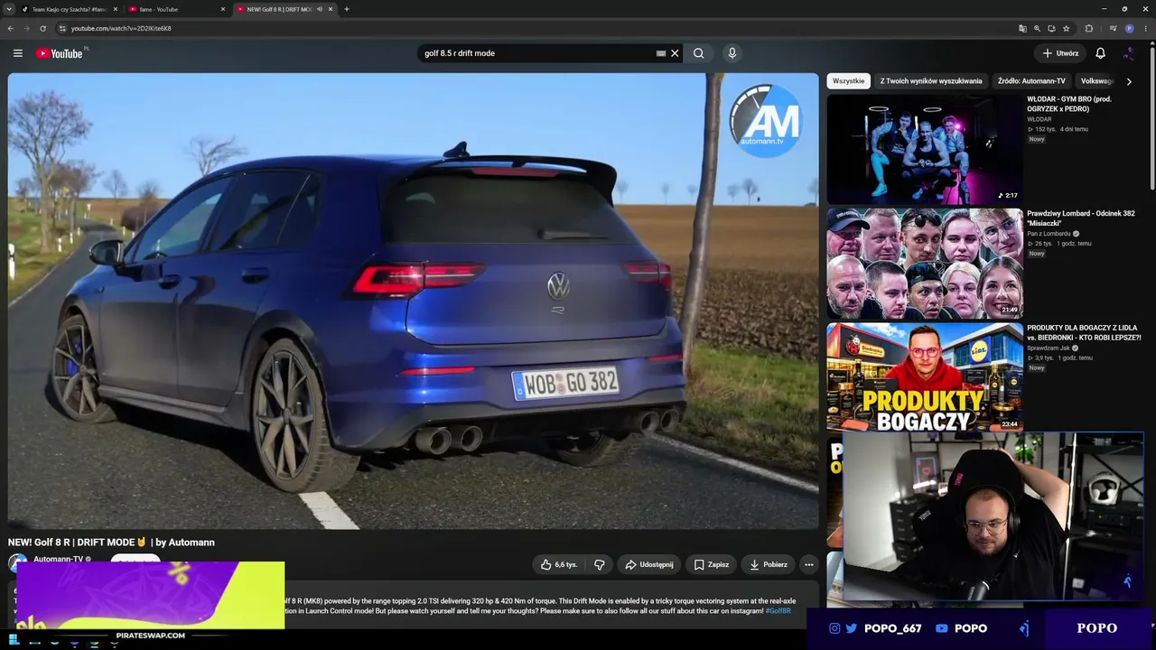Open the Windows Start button

click(14, 640)
